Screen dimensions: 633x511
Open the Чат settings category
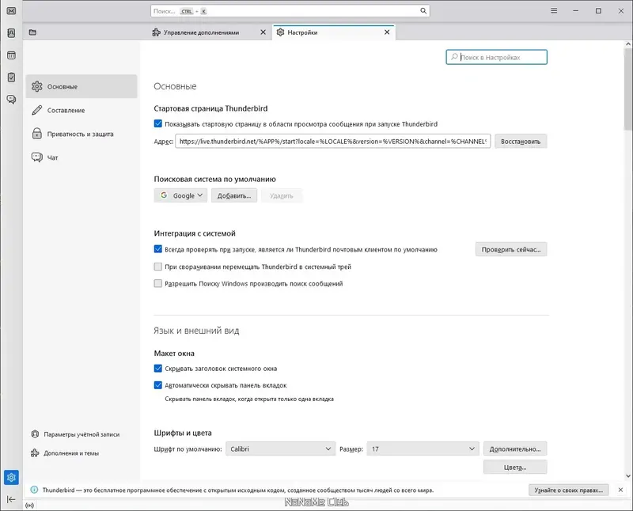(x=81, y=157)
